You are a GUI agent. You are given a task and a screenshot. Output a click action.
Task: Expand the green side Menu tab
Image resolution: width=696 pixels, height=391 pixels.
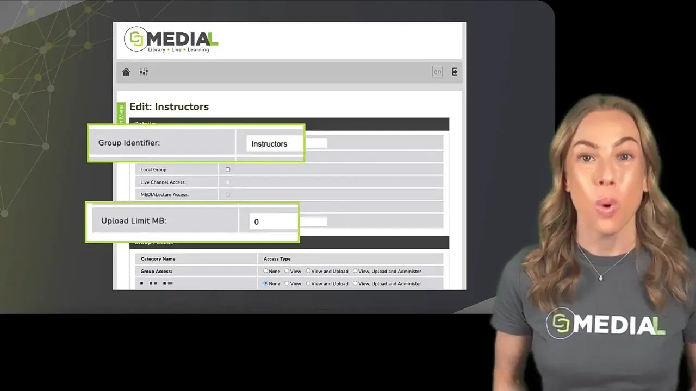pos(121,113)
